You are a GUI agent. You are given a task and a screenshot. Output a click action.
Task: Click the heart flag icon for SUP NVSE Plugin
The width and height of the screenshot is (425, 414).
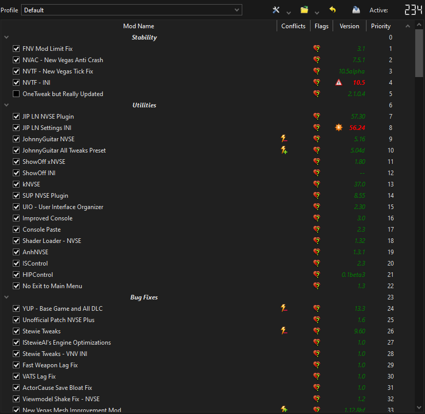coord(317,196)
